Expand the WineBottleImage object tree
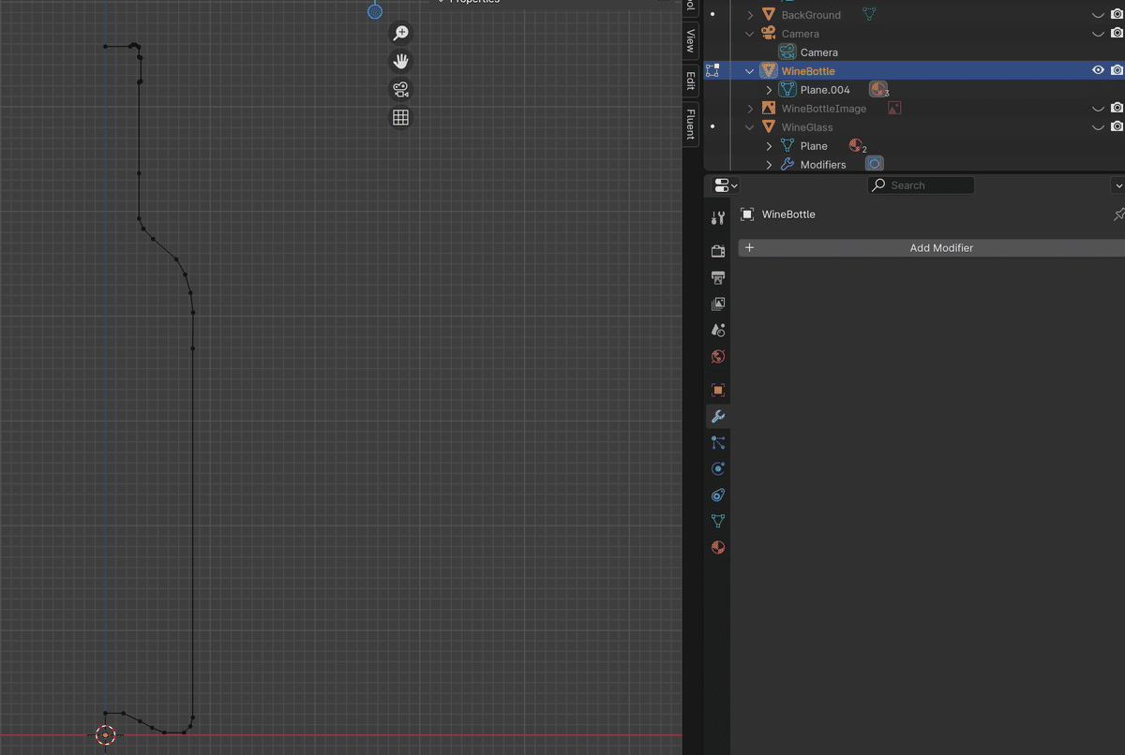Screen dimensions: 1125x755 (750, 109)
